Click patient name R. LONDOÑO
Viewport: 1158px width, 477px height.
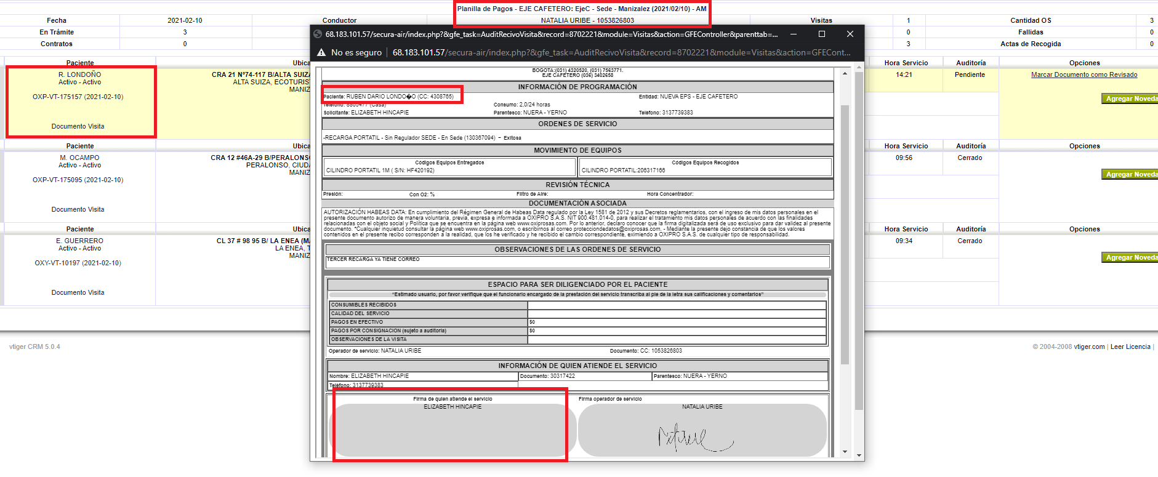click(x=80, y=75)
